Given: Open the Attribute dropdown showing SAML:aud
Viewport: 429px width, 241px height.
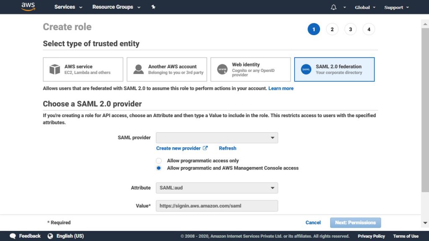Looking at the screenshot, I should (x=217, y=188).
